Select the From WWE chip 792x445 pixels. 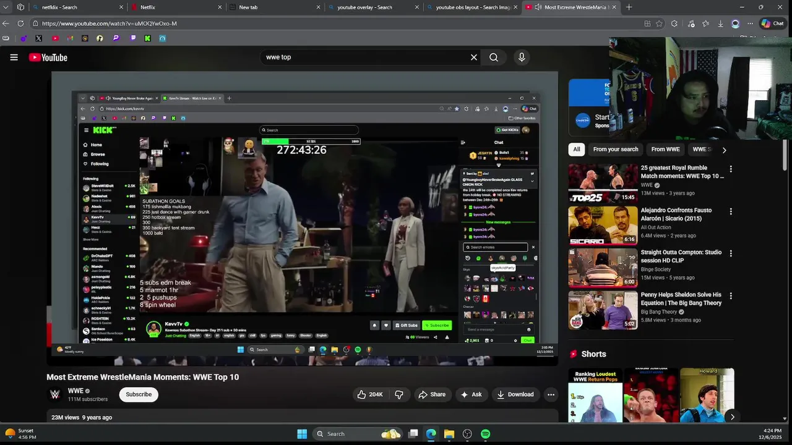coord(666,149)
